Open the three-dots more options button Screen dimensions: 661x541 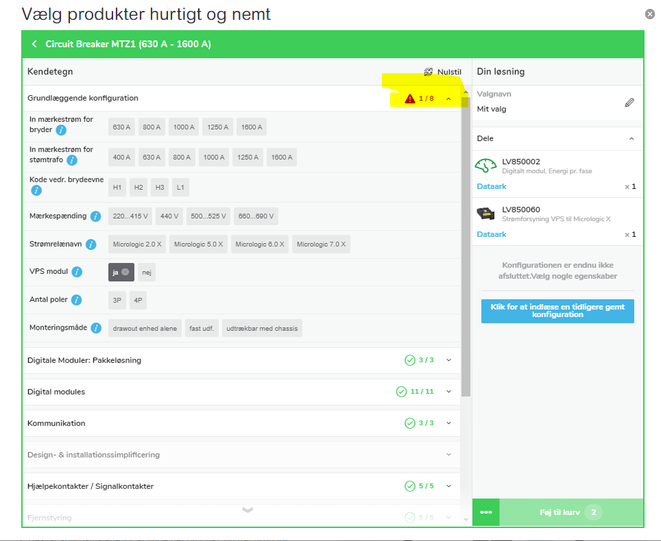pos(485,512)
